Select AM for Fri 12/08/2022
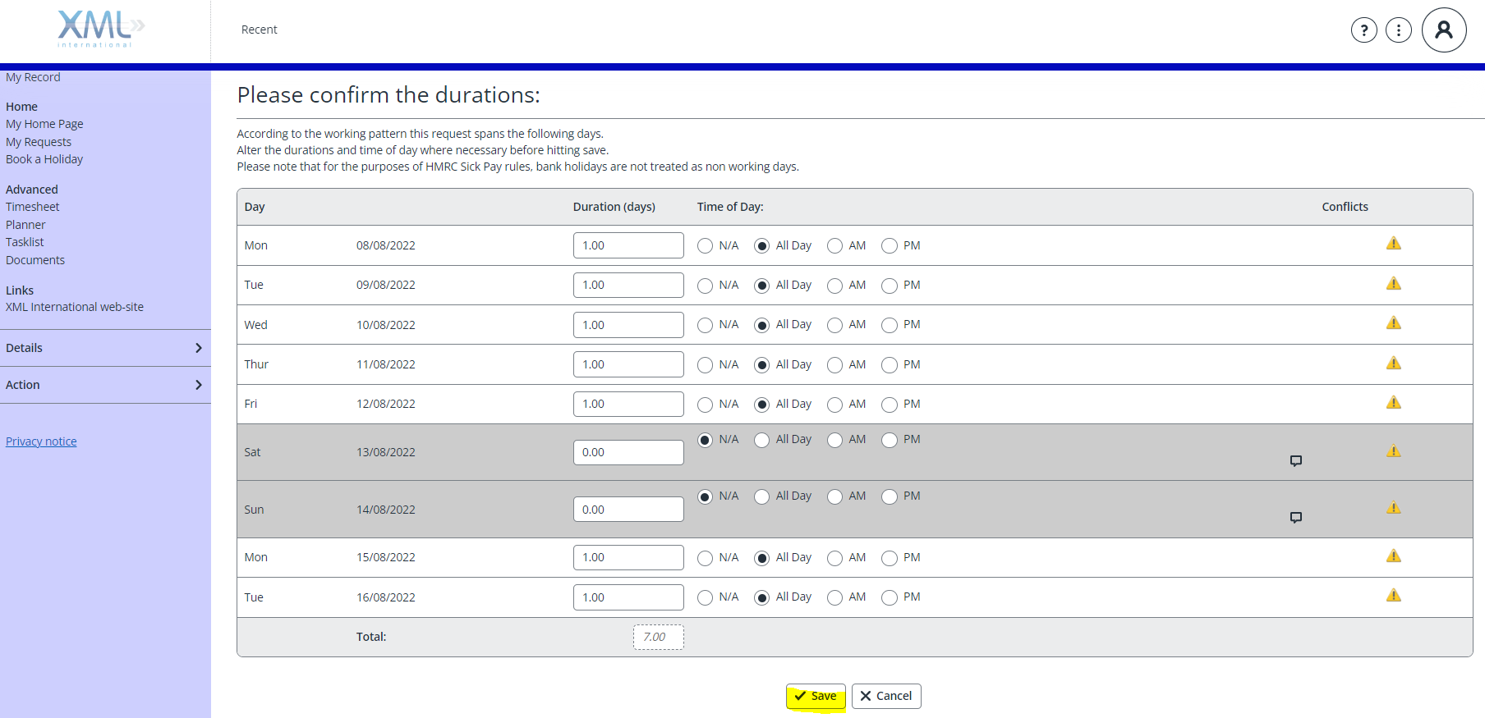This screenshot has height=718, width=1485. (x=834, y=405)
